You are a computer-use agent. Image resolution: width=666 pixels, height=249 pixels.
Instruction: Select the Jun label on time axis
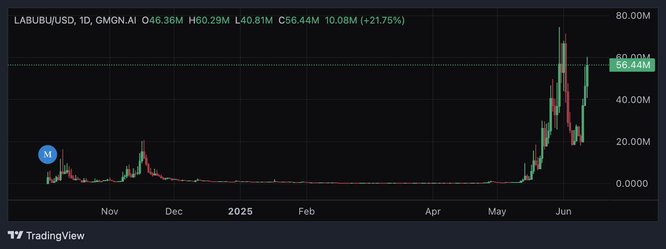(564, 212)
